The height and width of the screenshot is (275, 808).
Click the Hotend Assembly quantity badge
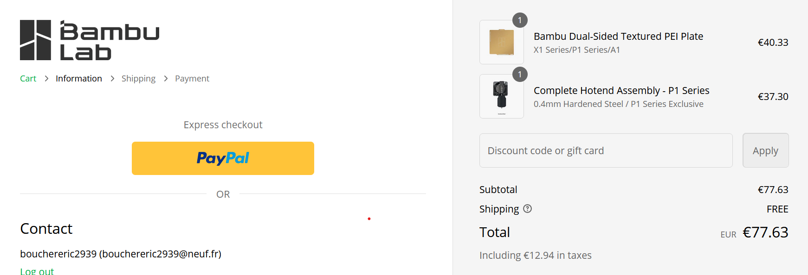click(520, 75)
